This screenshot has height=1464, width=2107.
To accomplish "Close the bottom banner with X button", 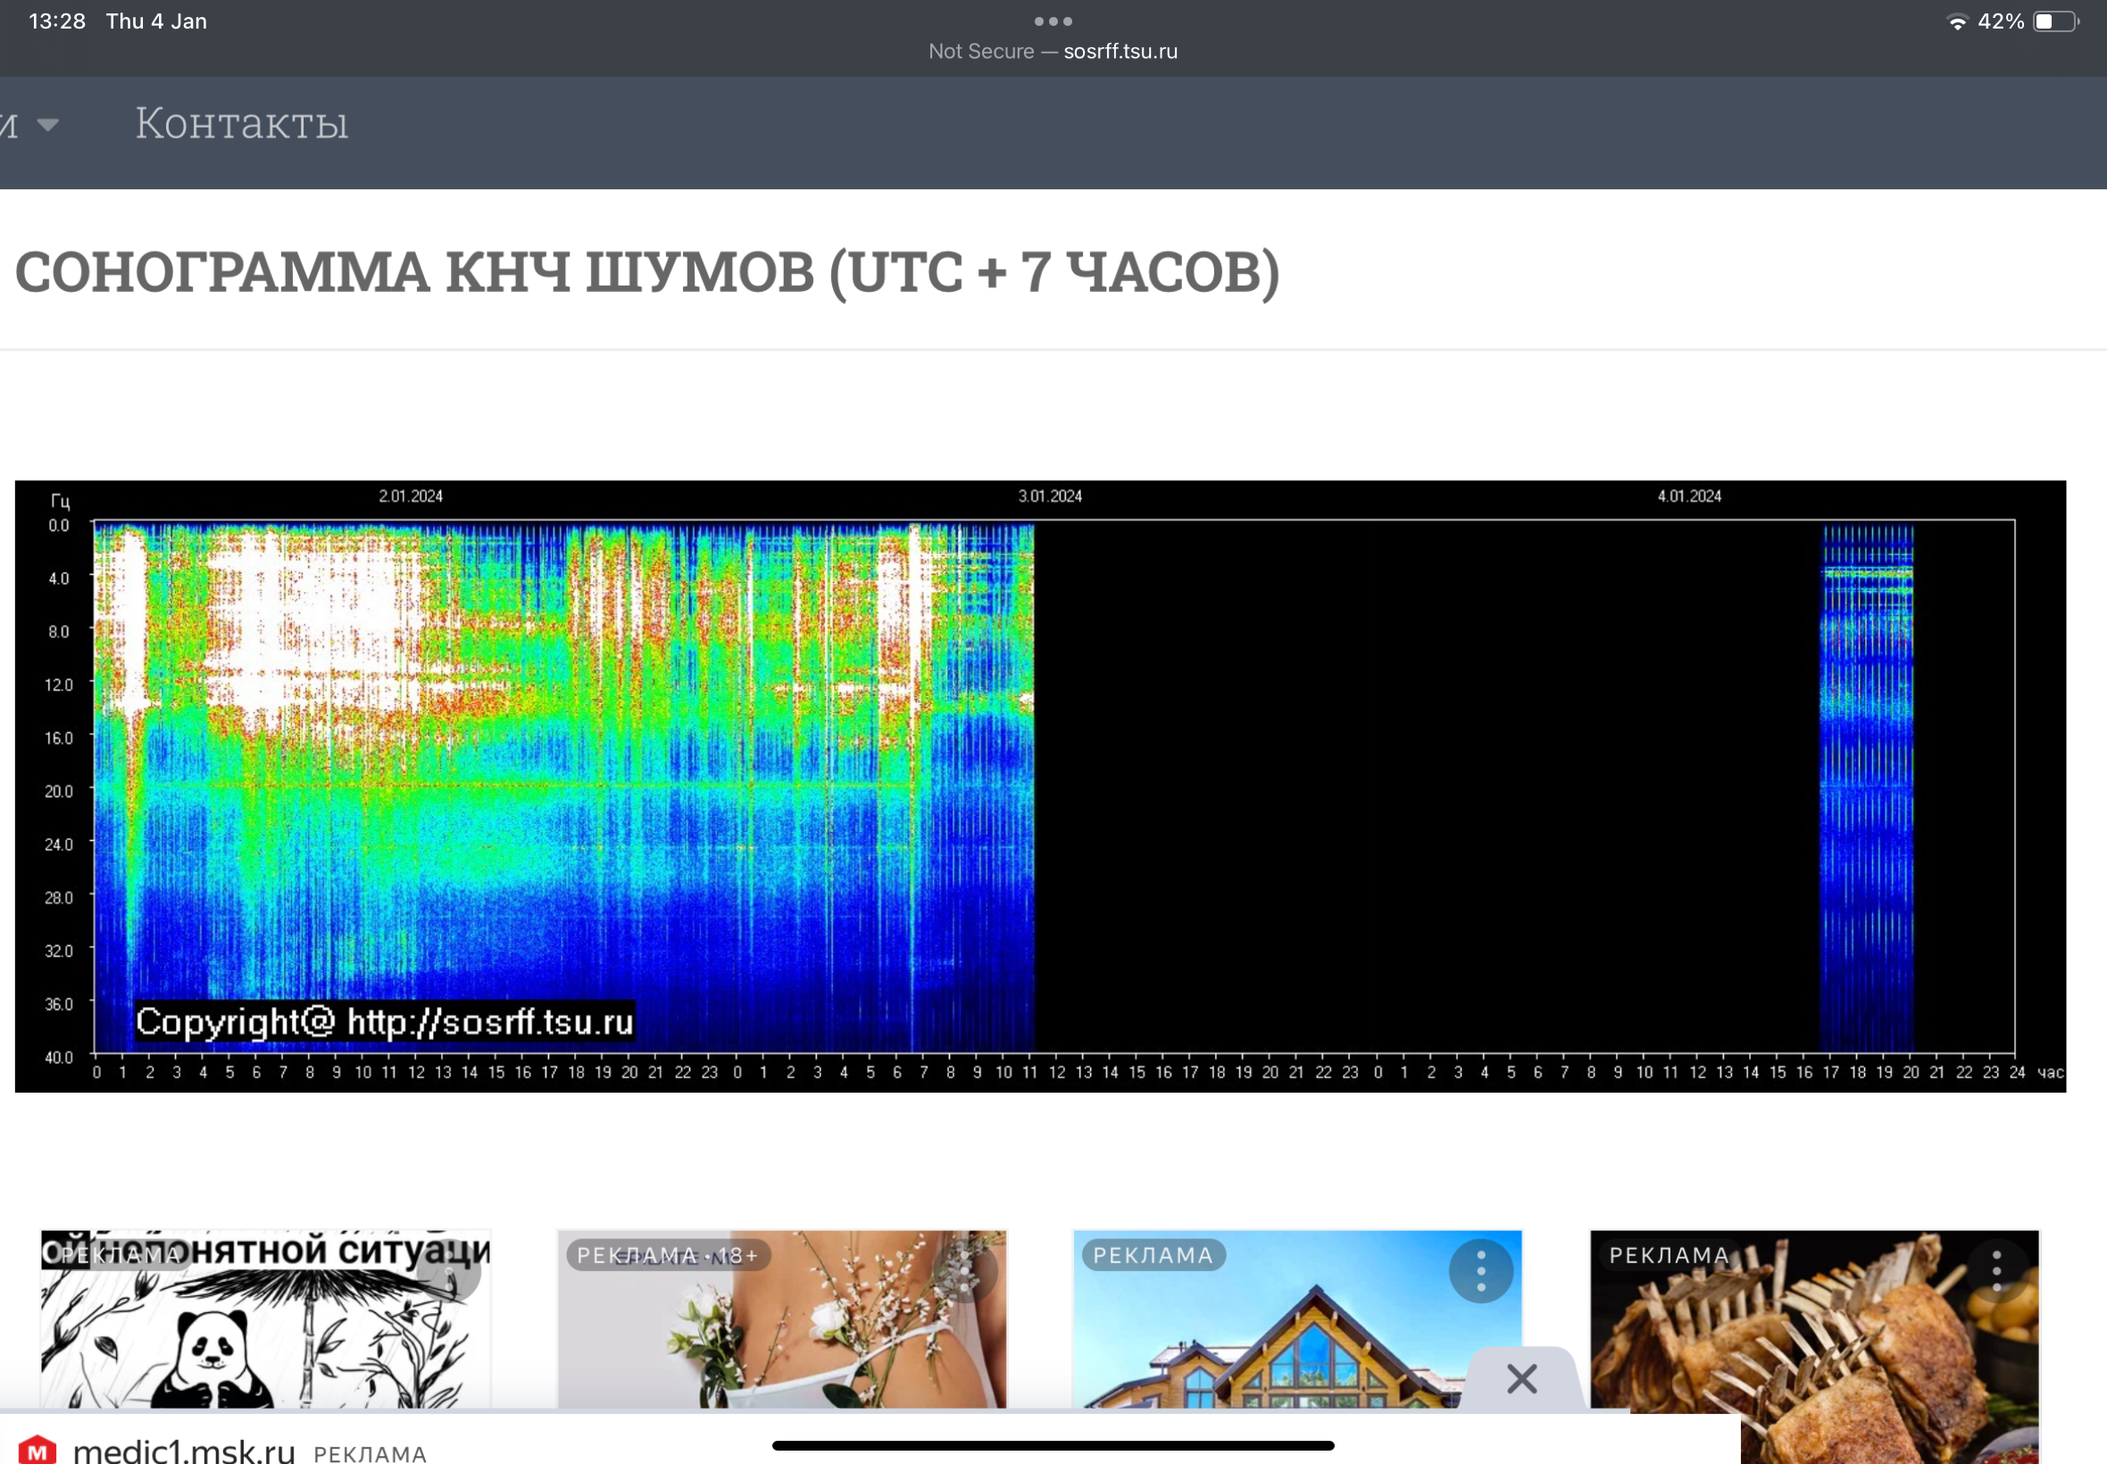I will 1522,1377.
